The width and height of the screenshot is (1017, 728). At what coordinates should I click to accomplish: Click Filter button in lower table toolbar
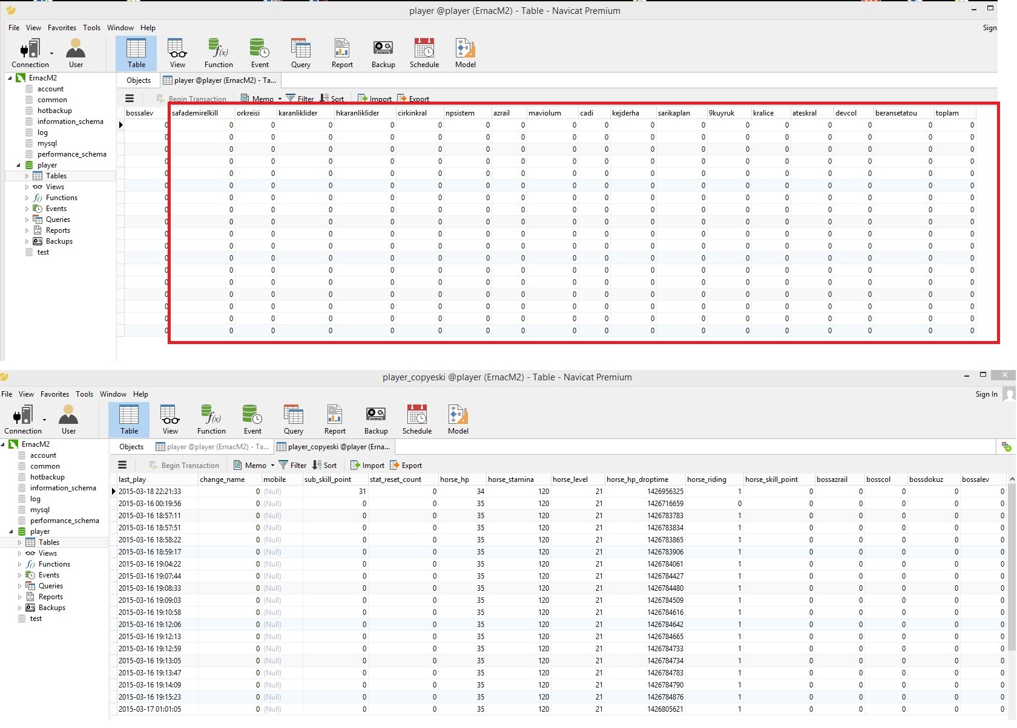coord(292,465)
